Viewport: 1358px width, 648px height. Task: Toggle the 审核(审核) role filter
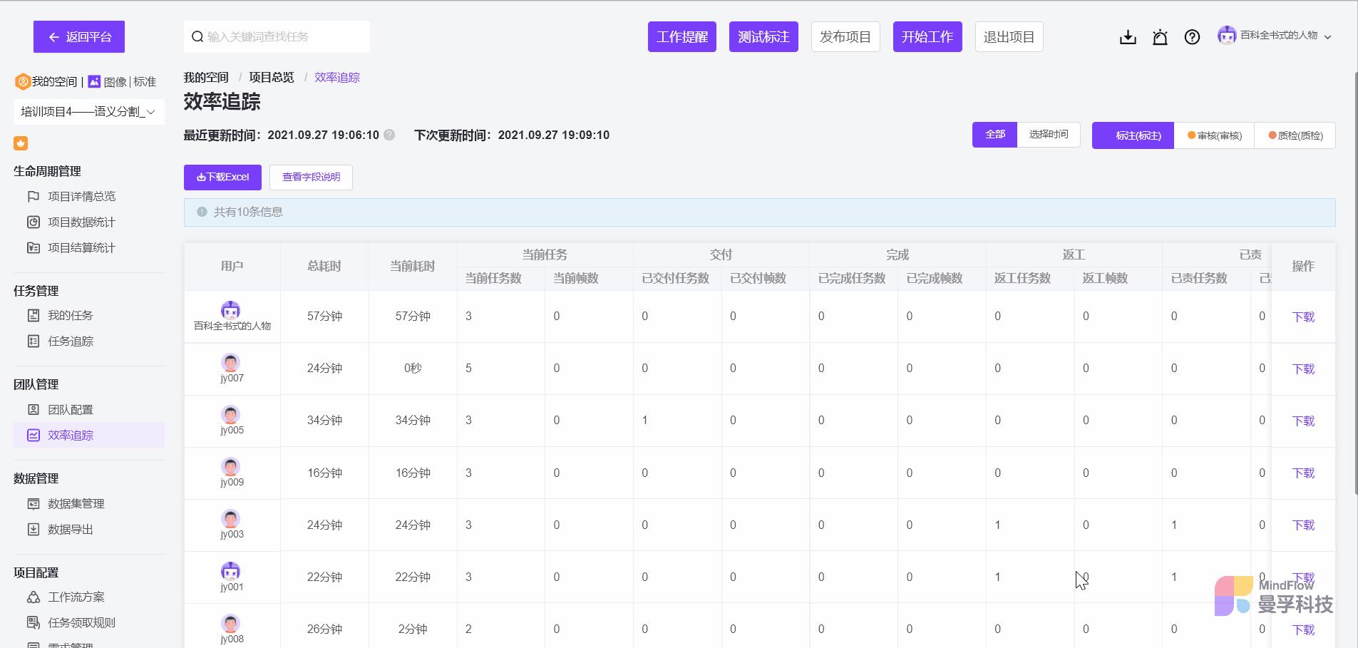1214,135
